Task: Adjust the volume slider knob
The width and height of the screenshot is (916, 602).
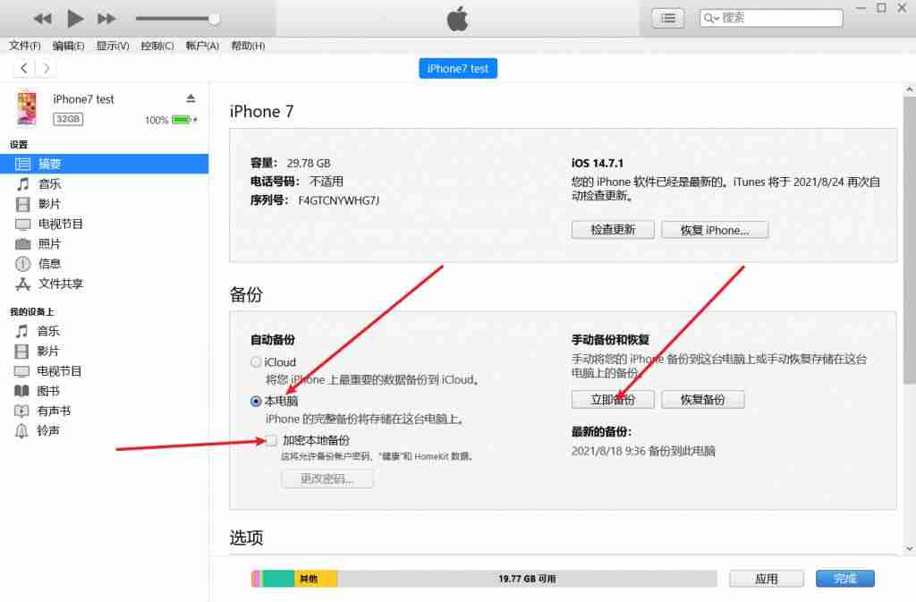Action: 215,19
